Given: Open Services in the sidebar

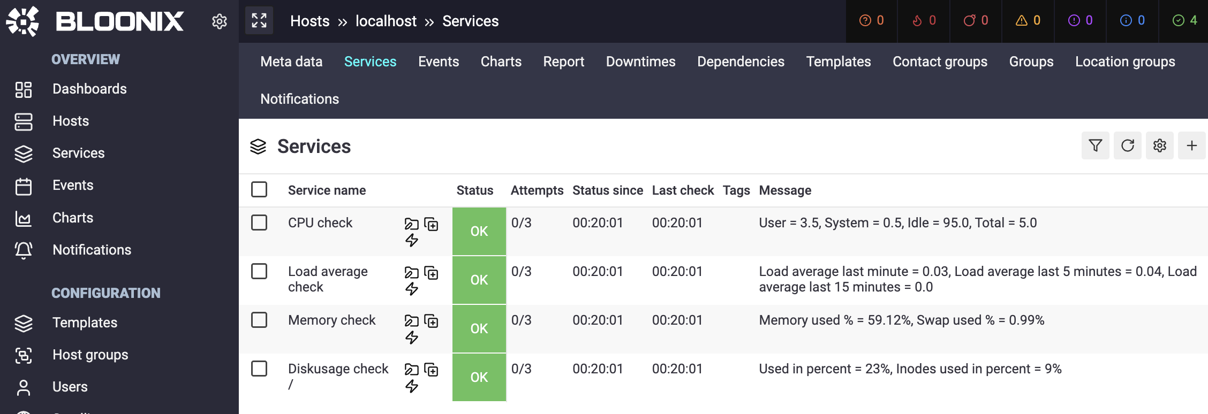Looking at the screenshot, I should pos(79,153).
